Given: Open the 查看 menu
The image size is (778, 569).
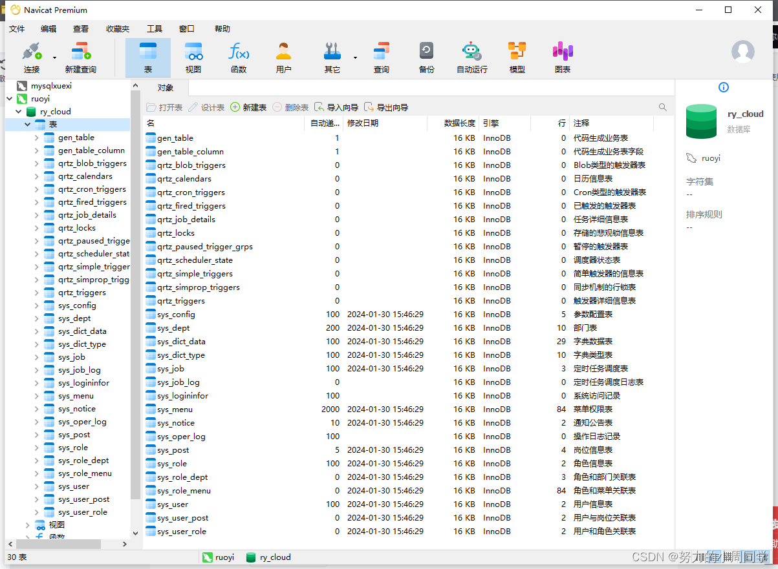Looking at the screenshot, I should tap(81, 29).
